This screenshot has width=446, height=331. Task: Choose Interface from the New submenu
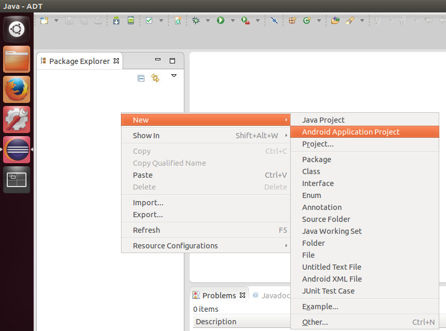click(x=364, y=183)
